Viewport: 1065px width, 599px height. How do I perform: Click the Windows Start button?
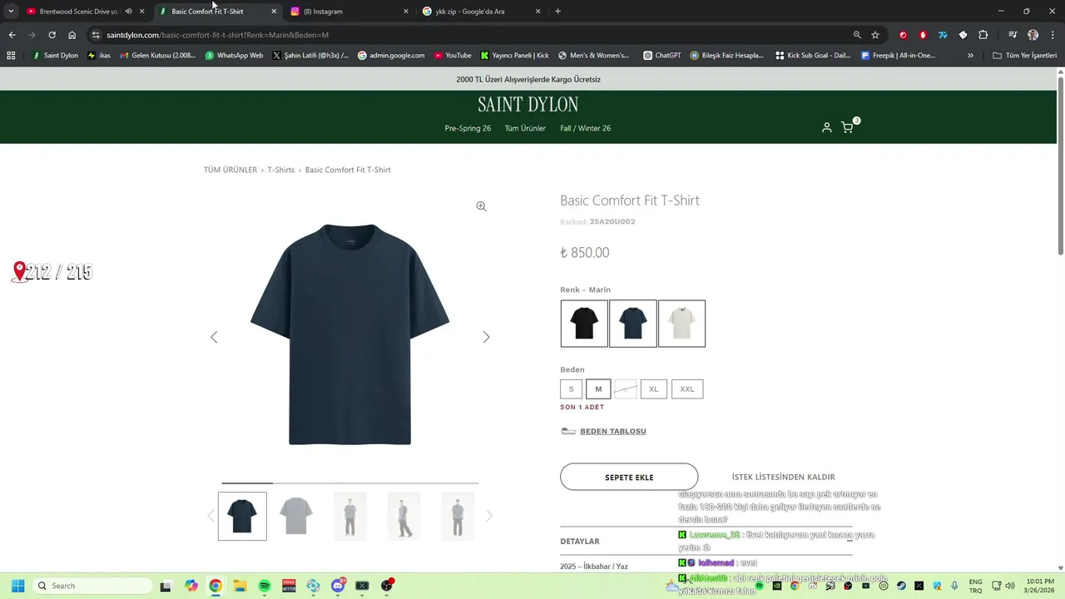click(x=17, y=586)
